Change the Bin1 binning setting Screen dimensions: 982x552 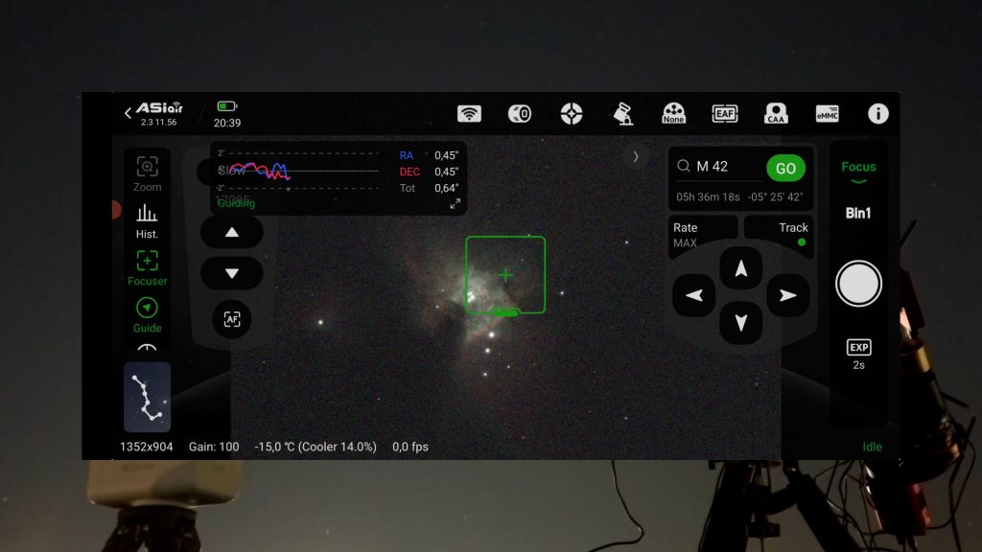tap(858, 213)
